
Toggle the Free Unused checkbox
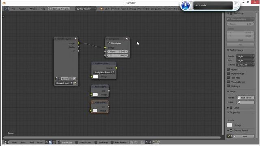click(77, 142)
